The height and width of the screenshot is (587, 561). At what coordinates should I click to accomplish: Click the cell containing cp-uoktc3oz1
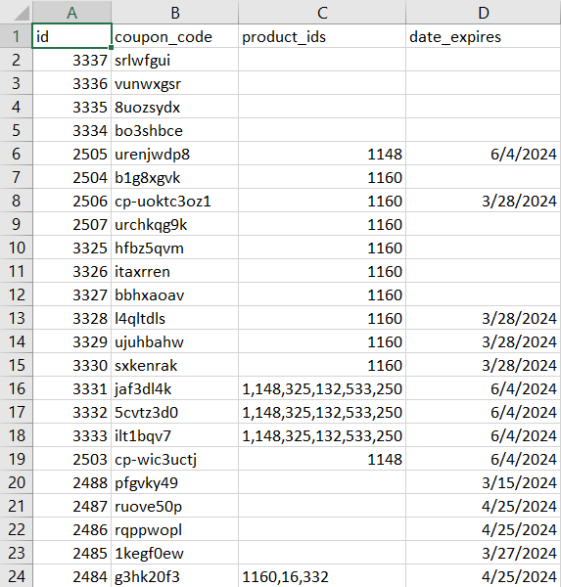point(174,201)
